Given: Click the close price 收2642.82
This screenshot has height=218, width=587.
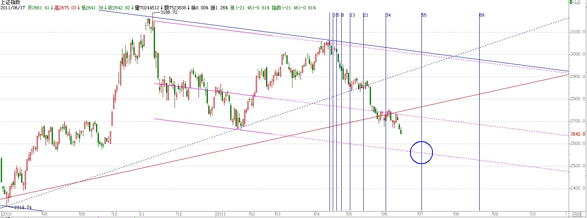Looking at the screenshot, I should tap(119, 8).
